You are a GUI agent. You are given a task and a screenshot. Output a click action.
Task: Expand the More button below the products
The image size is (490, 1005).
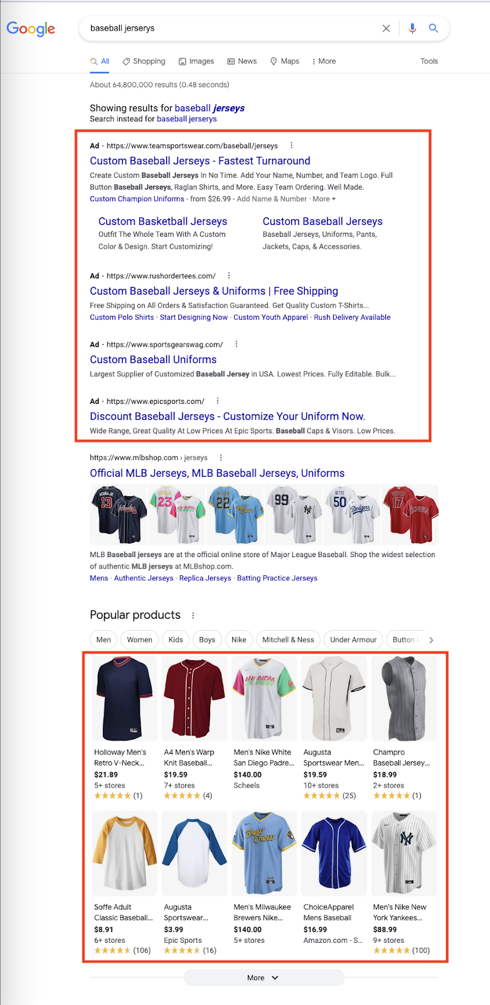tap(264, 977)
